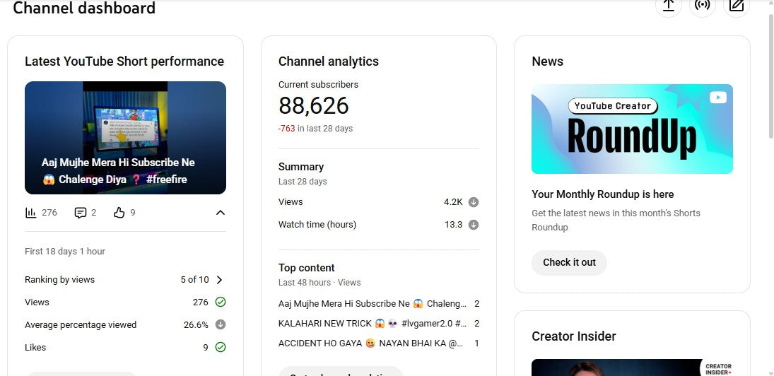This screenshot has height=376, width=774.
Task: Open the latest YouTube Short thumbnail
Action: coord(125,138)
